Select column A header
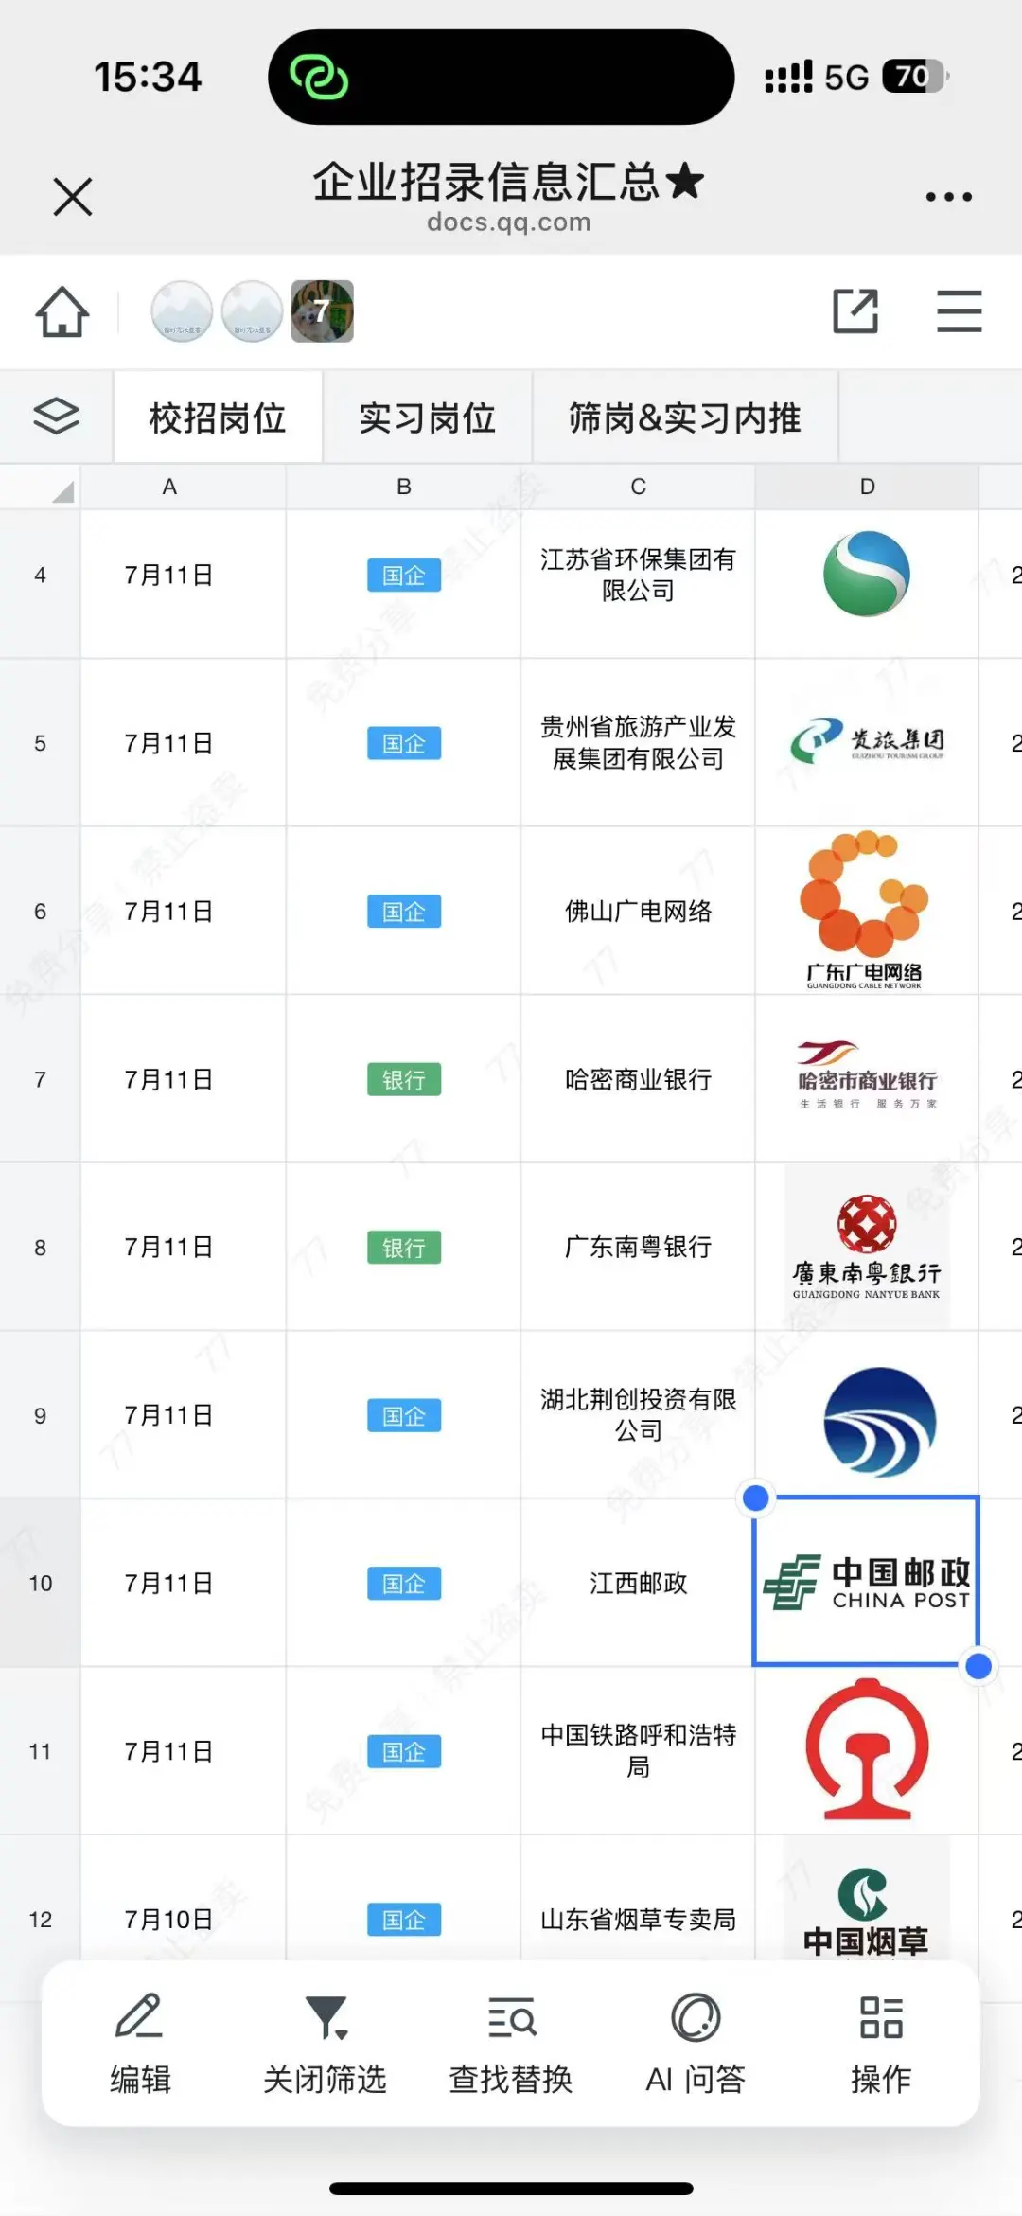The height and width of the screenshot is (2216, 1022). coord(183,487)
